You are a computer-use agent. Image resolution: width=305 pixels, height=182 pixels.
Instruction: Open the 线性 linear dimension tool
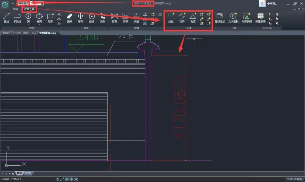click(171, 17)
